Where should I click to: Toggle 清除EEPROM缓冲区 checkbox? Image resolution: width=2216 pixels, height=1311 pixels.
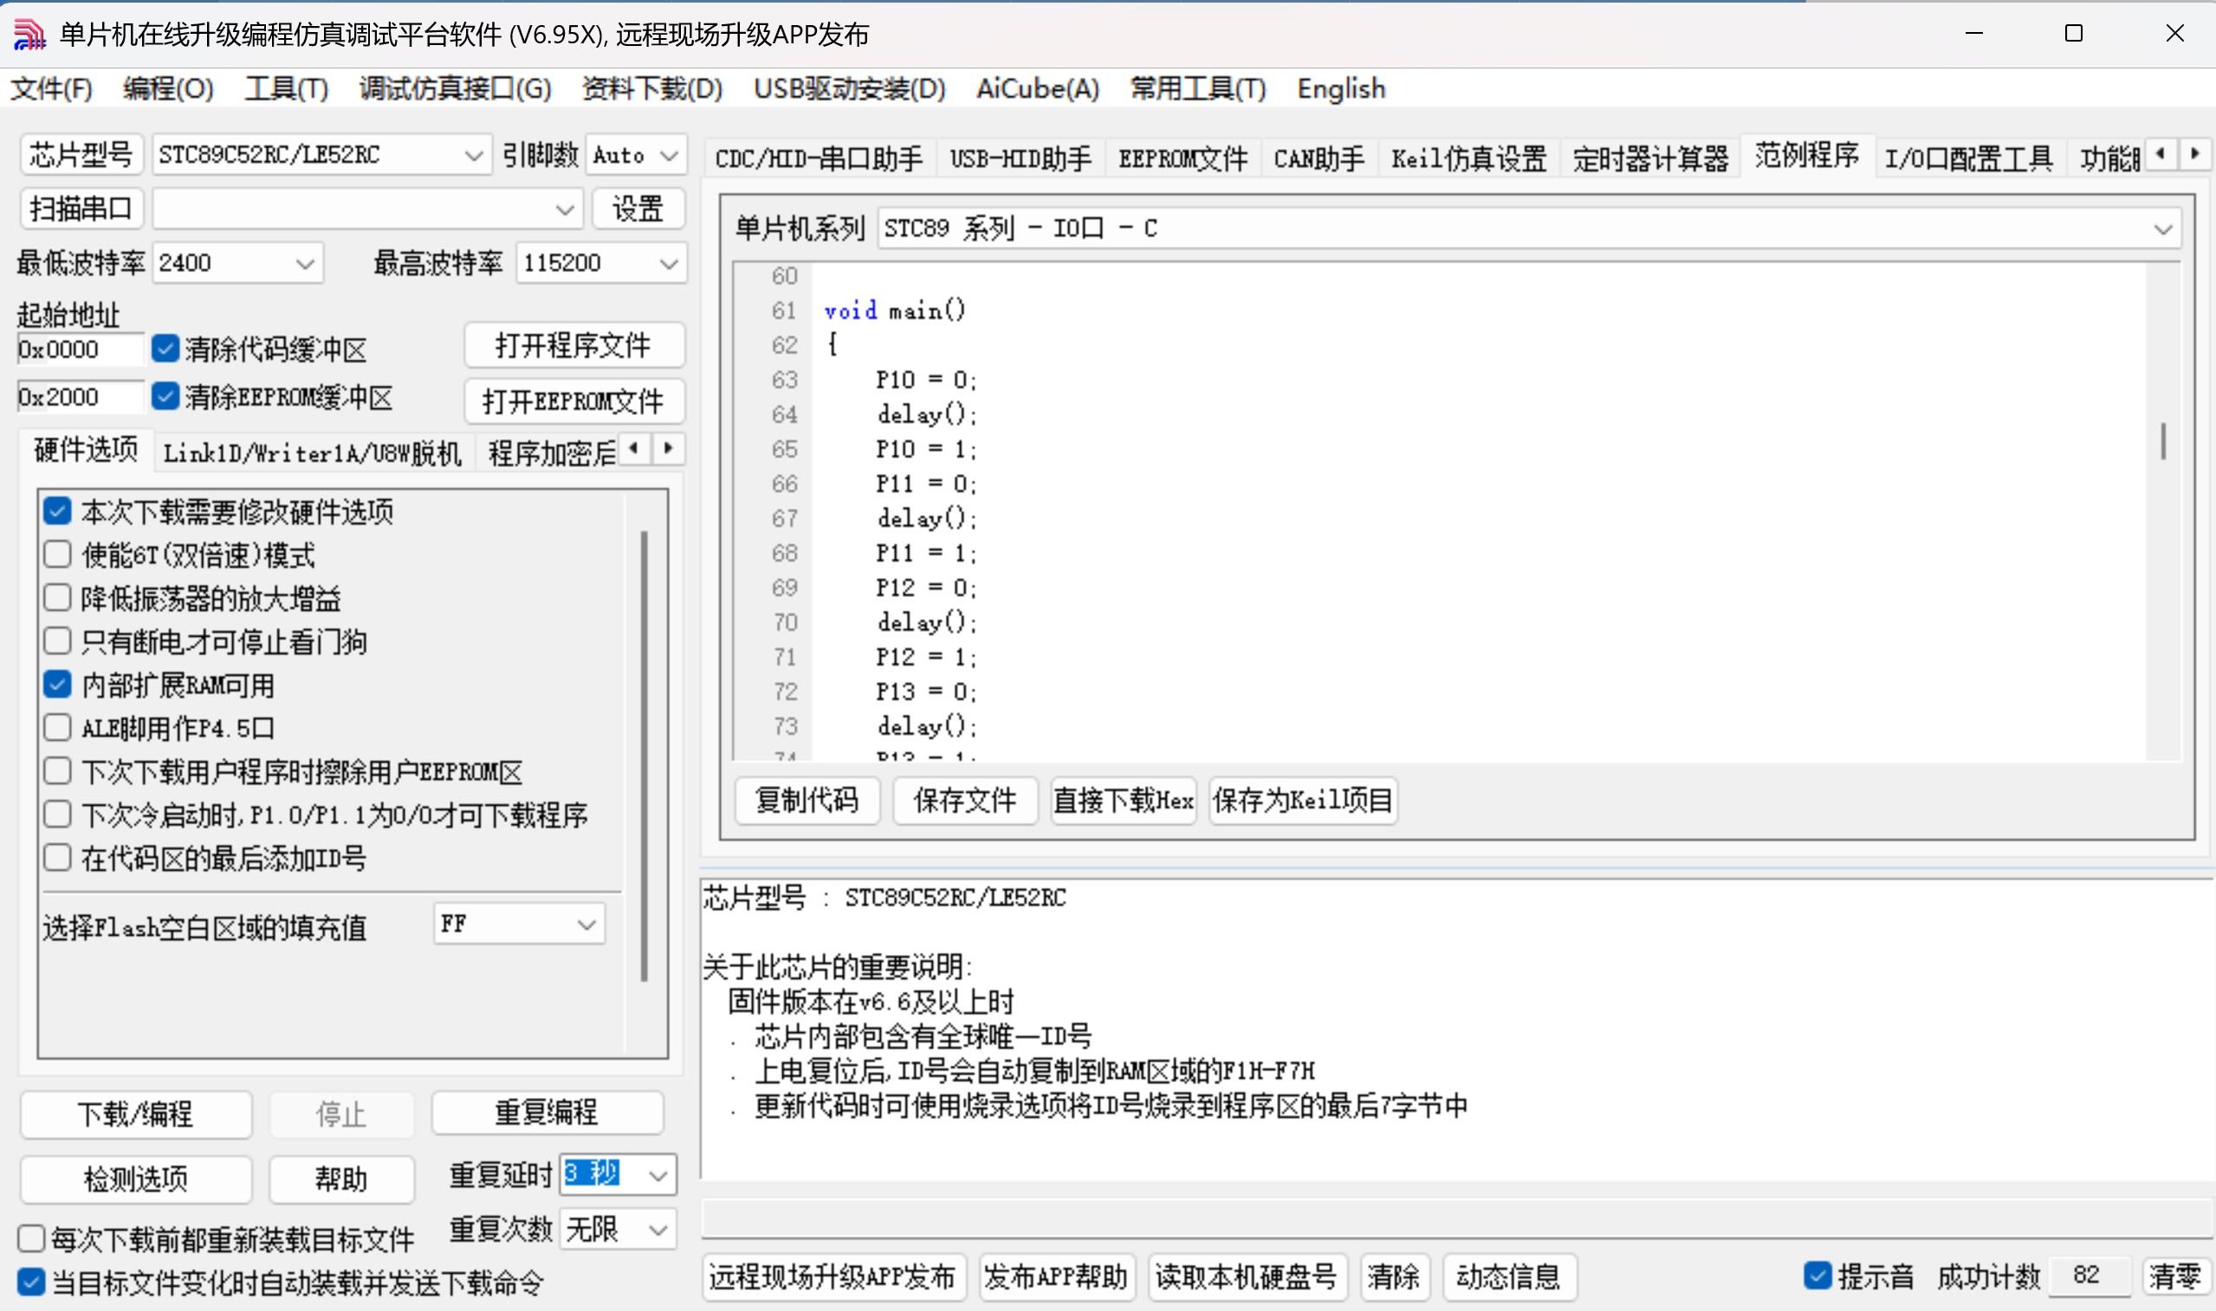[x=165, y=396]
